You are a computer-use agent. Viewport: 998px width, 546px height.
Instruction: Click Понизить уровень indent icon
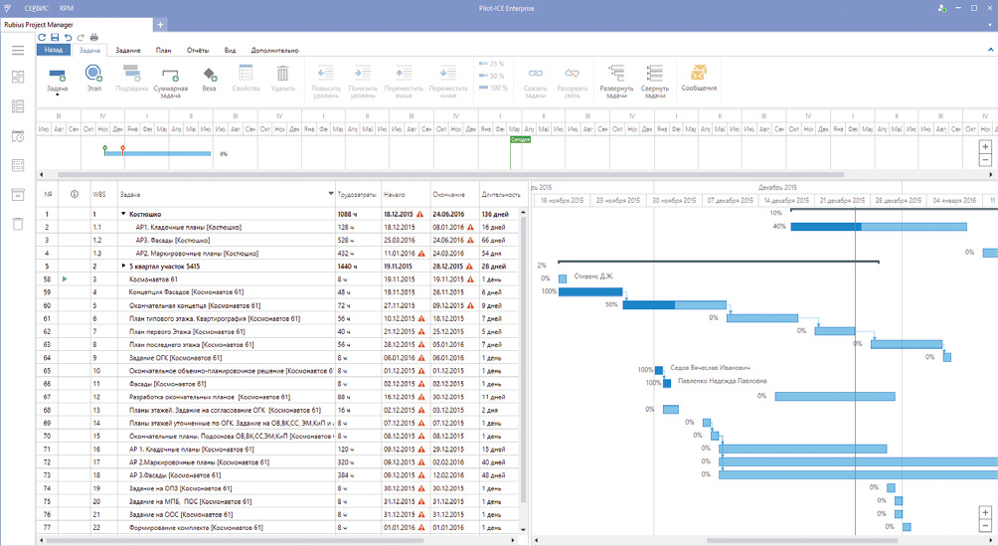363,74
